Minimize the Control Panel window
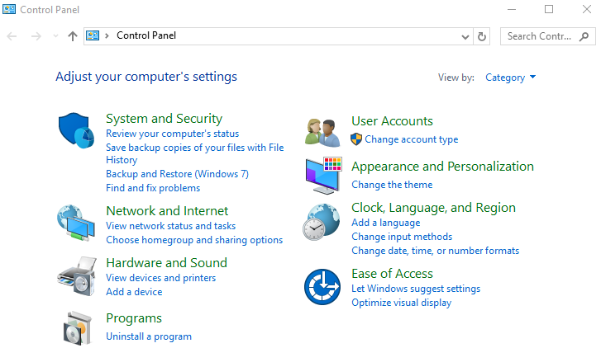 (x=512, y=9)
